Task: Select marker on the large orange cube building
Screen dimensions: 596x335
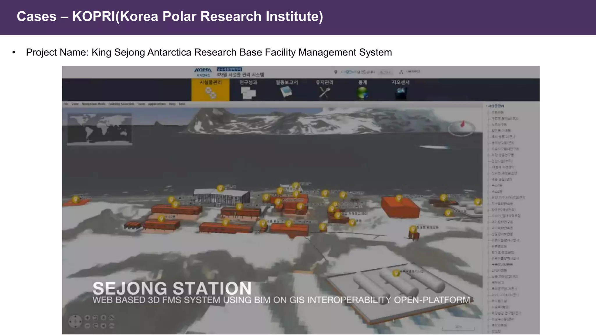Action: coord(399,198)
